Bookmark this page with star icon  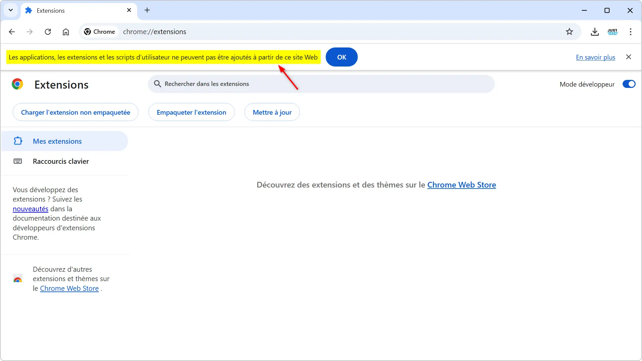coord(569,32)
